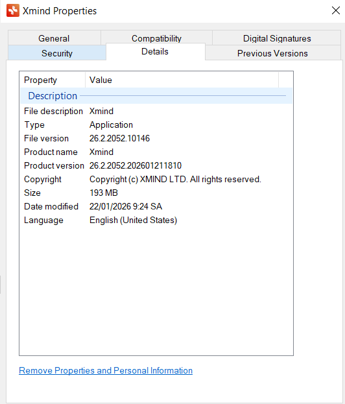Select the Type property label
Image resolution: width=345 pixels, height=404 pixels.
click(x=34, y=125)
